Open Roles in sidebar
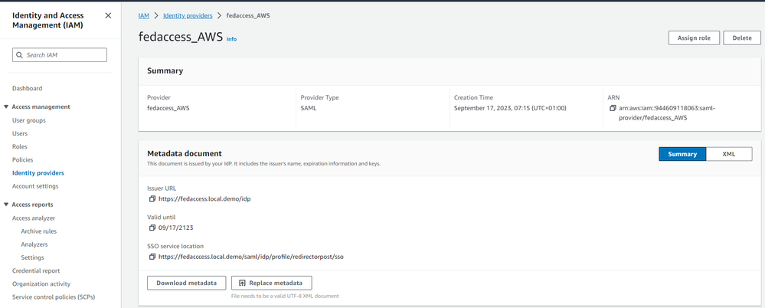Viewport: 765px width, 308px height. click(19, 146)
